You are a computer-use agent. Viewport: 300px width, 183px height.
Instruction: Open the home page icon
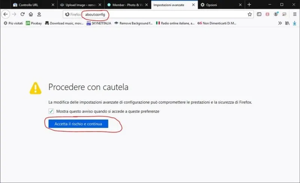[31, 14]
